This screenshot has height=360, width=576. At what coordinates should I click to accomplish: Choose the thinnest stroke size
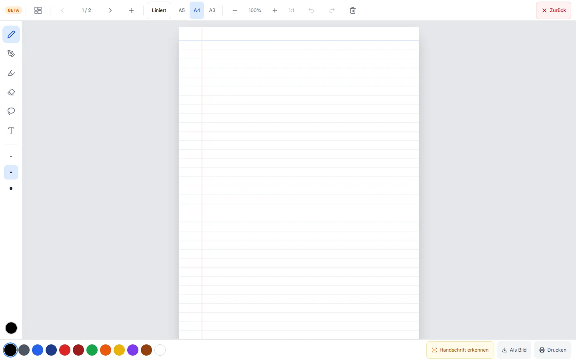11,156
